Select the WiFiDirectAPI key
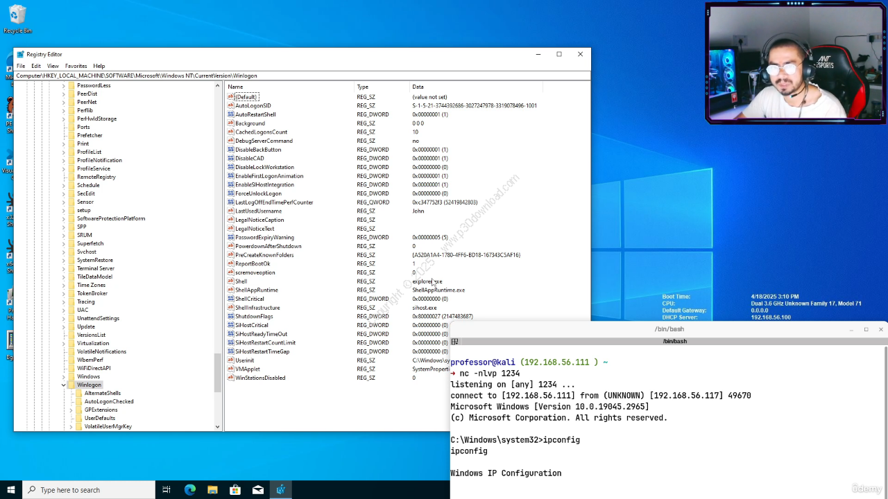 [x=94, y=368]
